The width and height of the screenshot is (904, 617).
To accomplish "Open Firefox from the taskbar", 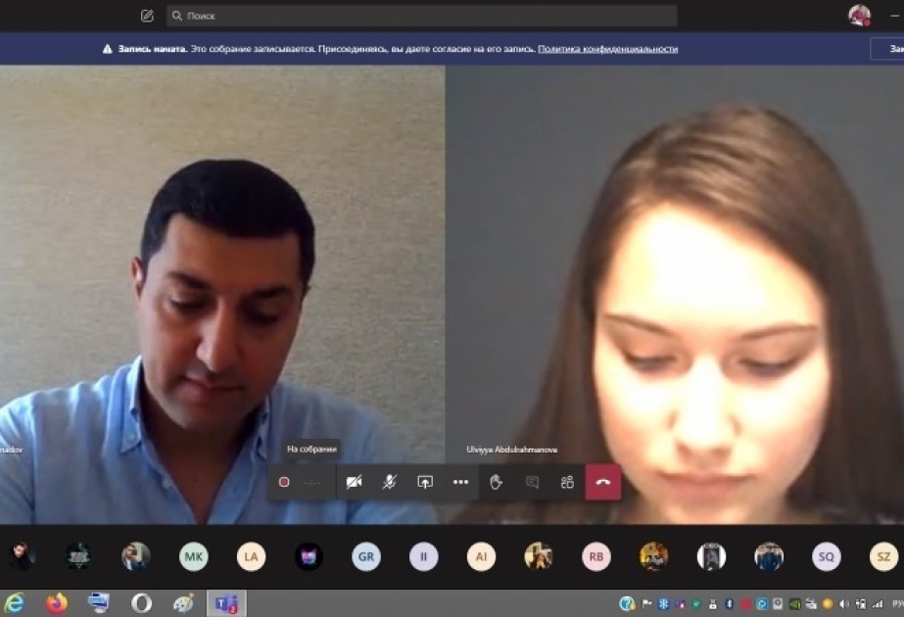I will [x=57, y=603].
